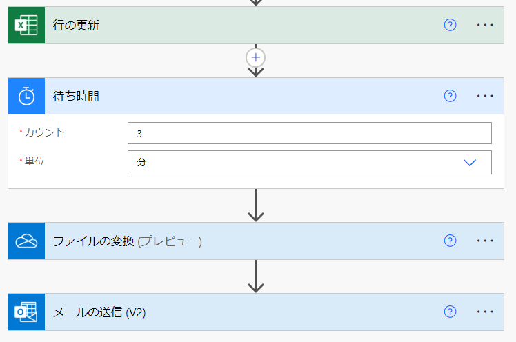The height and width of the screenshot is (342, 516).
Task: Open the 待ち時間 more options menu
Action: 486,96
